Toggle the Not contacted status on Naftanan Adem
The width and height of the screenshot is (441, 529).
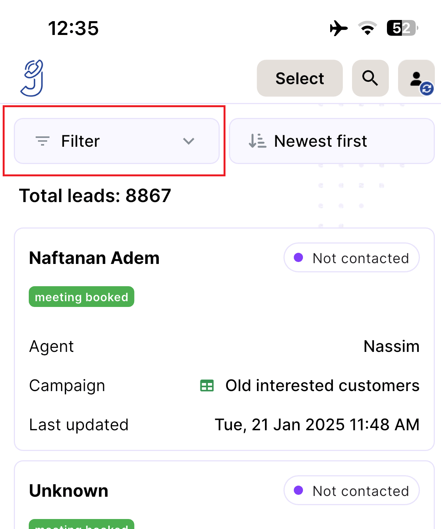[351, 258]
